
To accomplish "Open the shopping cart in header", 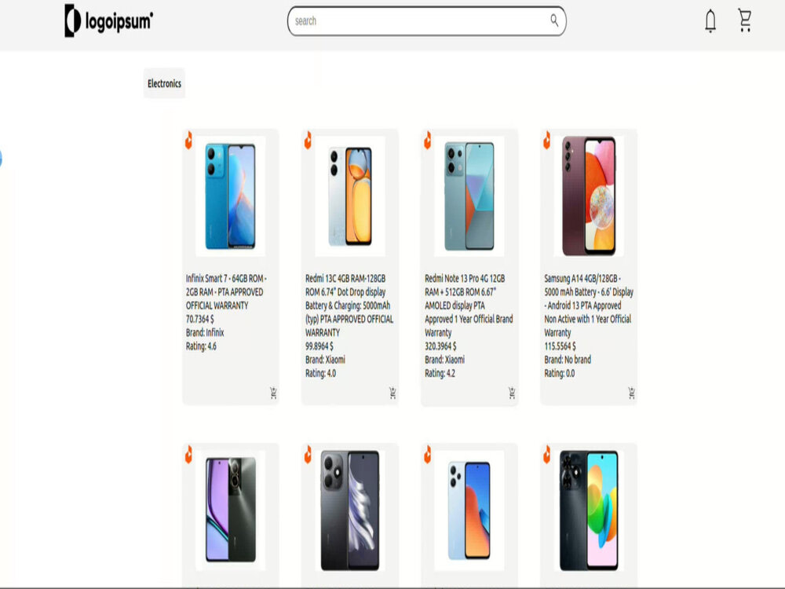I will [x=745, y=21].
